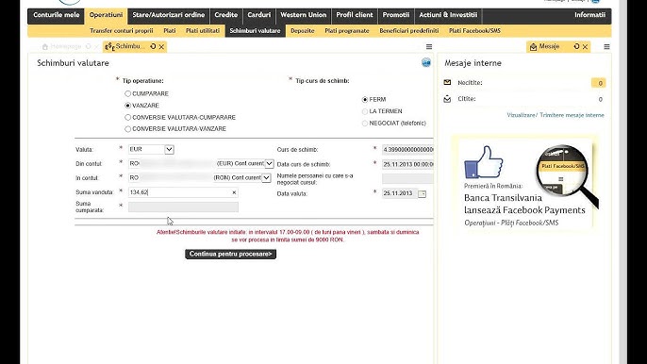Image resolution: width=647 pixels, height=364 pixels.
Task: Clear the Suma vanduta field
Action: pos(234,192)
